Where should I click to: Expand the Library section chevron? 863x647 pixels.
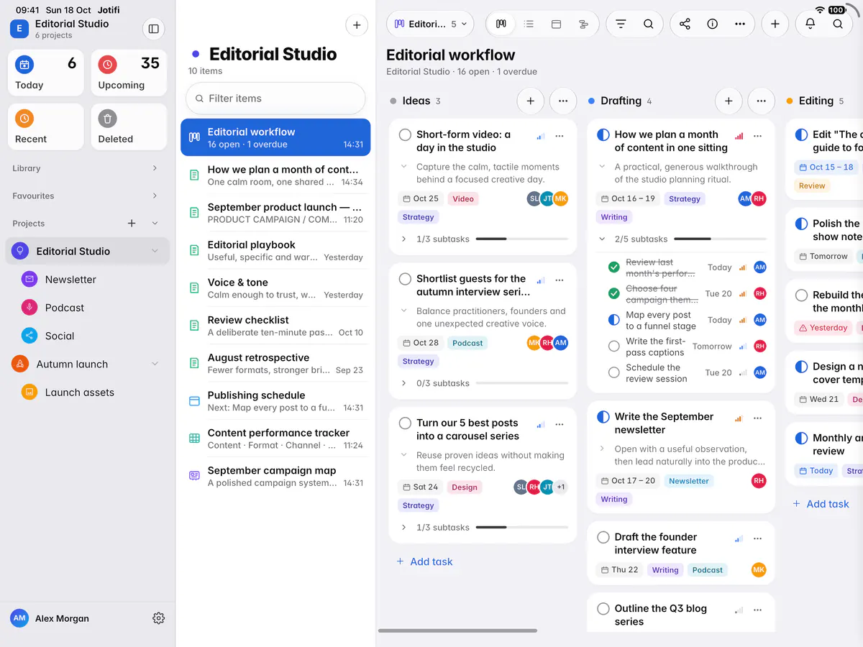tap(155, 168)
